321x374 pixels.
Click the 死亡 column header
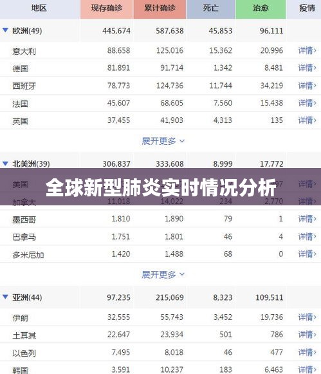pos(210,9)
